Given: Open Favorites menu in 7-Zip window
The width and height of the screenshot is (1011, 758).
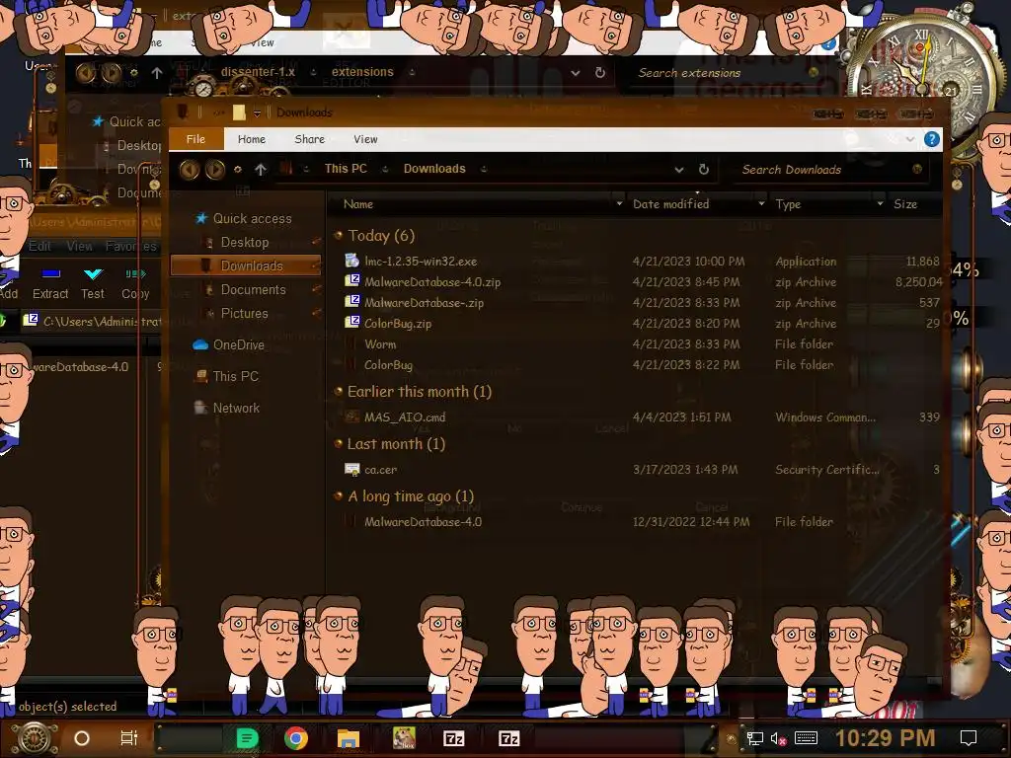Looking at the screenshot, I should pyautogui.click(x=131, y=246).
